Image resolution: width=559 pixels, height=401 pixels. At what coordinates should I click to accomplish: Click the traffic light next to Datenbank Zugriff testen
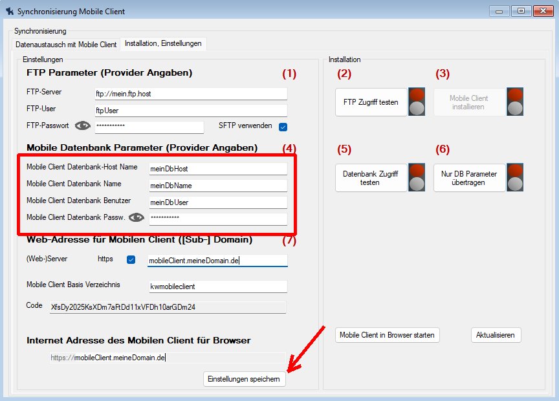[417, 177]
